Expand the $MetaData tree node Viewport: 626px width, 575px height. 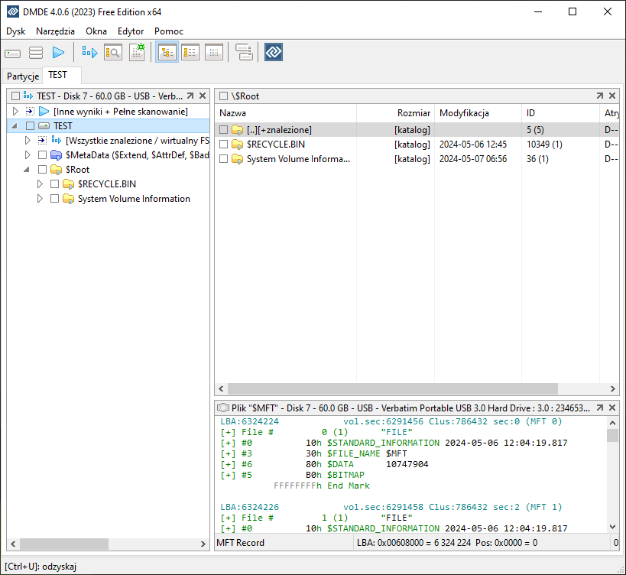[28, 155]
